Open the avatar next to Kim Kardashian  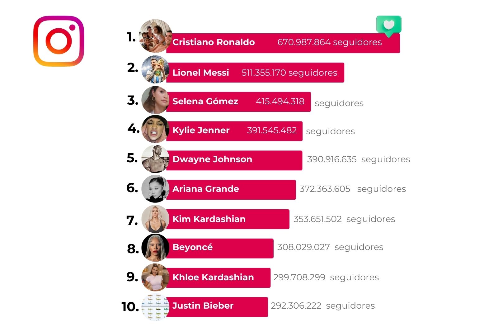[x=155, y=219]
